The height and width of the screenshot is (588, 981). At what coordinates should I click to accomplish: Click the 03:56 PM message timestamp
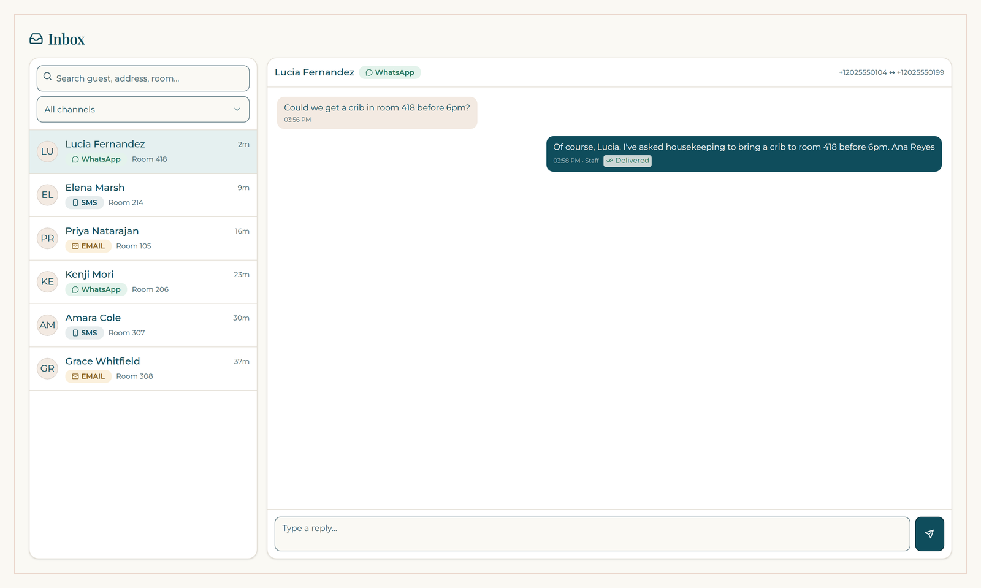click(297, 120)
